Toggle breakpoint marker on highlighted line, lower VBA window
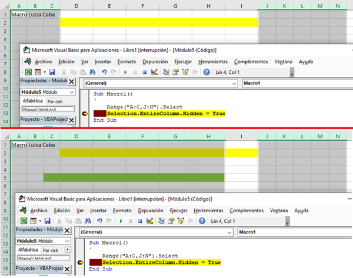Screen dimensions: 353x278 80,263
